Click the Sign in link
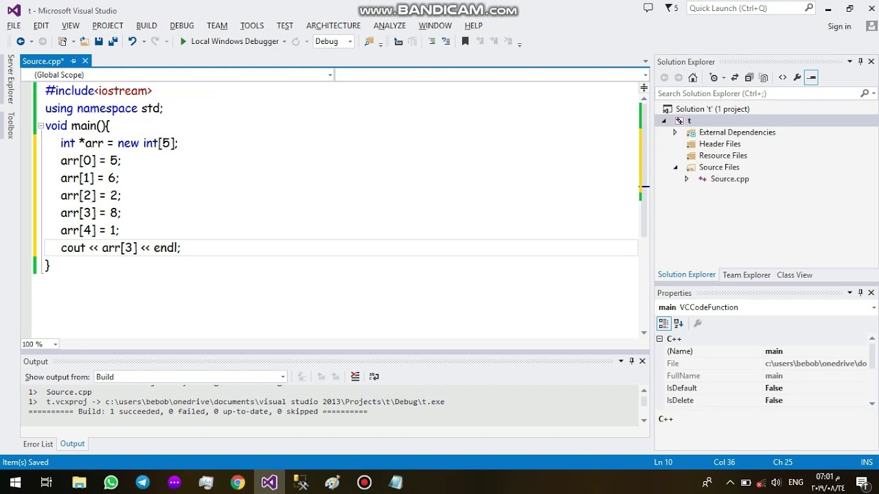Image resolution: width=879 pixels, height=494 pixels. [839, 26]
